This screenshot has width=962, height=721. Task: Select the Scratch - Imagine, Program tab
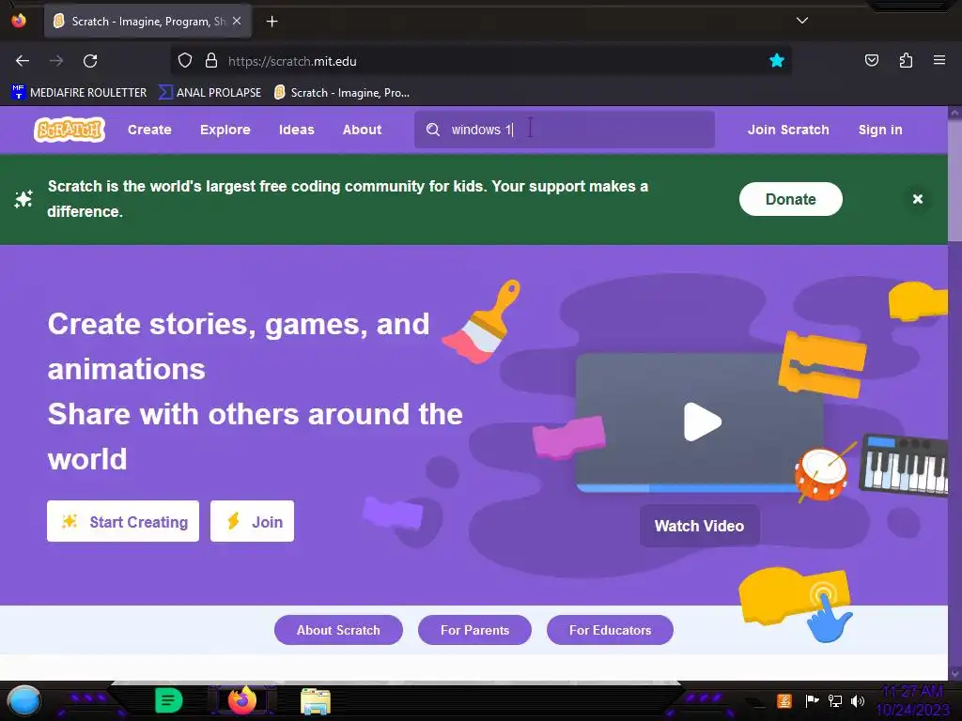coord(147,22)
